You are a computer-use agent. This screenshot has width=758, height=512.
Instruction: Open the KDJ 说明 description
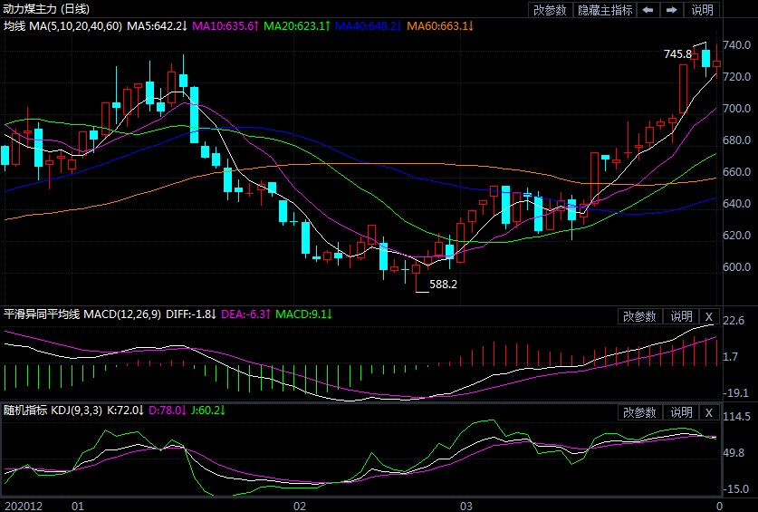[x=681, y=412]
